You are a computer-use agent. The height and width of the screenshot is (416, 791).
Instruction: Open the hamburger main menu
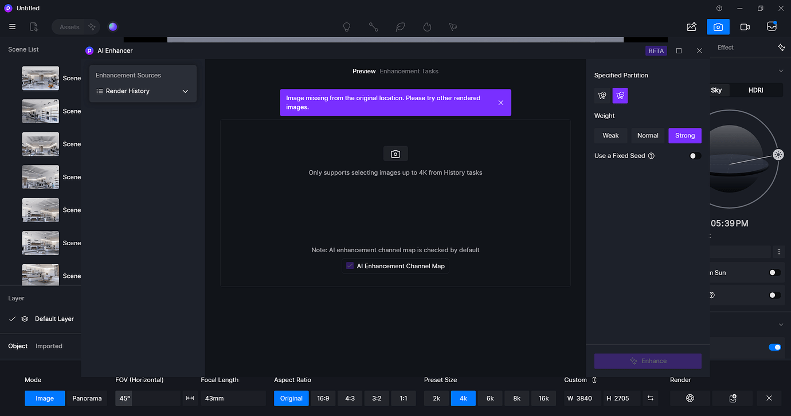tap(13, 27)
